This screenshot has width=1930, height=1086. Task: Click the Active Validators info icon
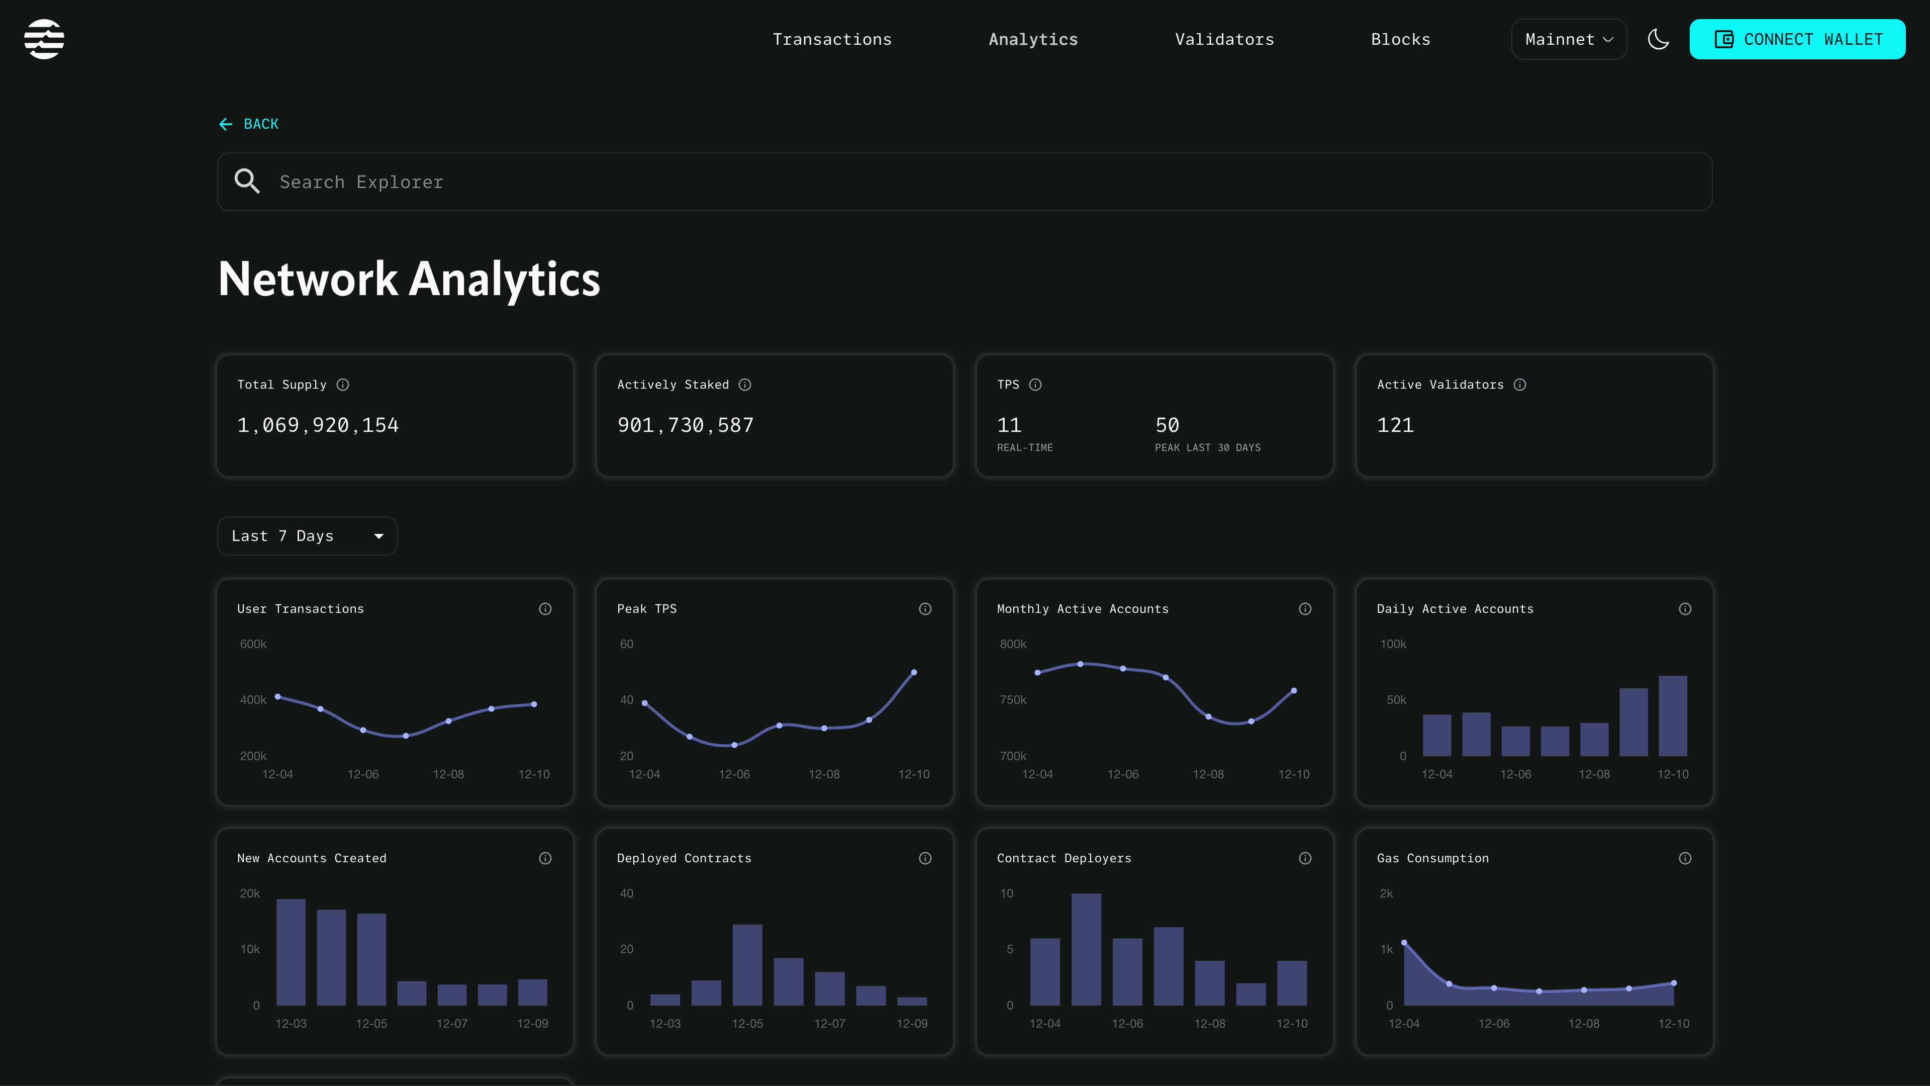[x=1519, y=385]
